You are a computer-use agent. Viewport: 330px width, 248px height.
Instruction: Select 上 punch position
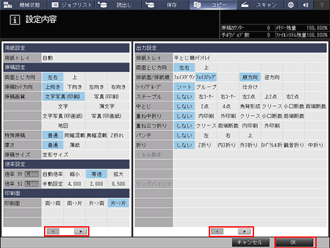pos(250,136)
